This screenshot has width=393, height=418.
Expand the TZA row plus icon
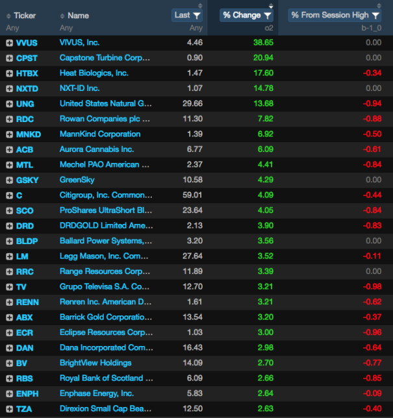pos(9,409)
